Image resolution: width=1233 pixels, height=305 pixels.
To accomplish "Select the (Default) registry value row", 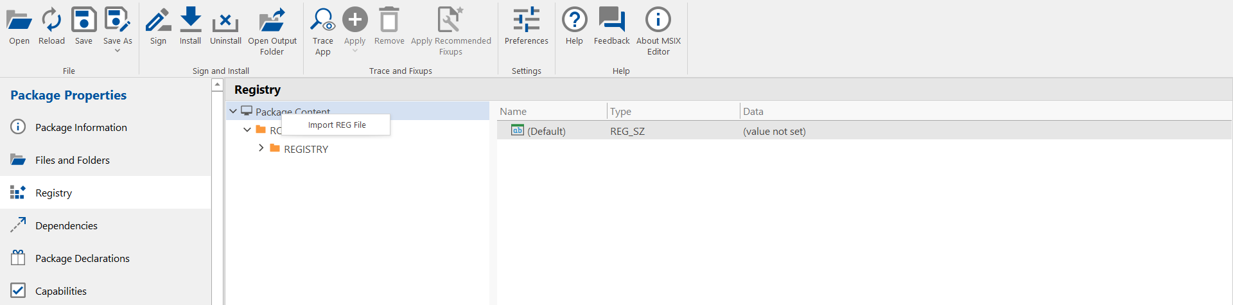I will point(546,131).
